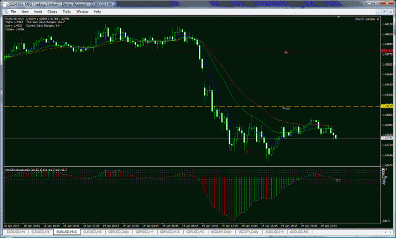Select the active EURUSD,M15 chart tab
Screen dimensions: 396x238
67,232
